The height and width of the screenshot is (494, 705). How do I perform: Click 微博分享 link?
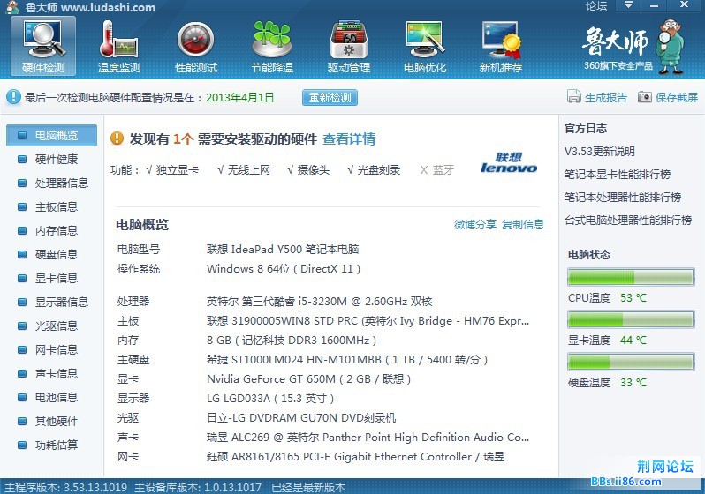474,224
